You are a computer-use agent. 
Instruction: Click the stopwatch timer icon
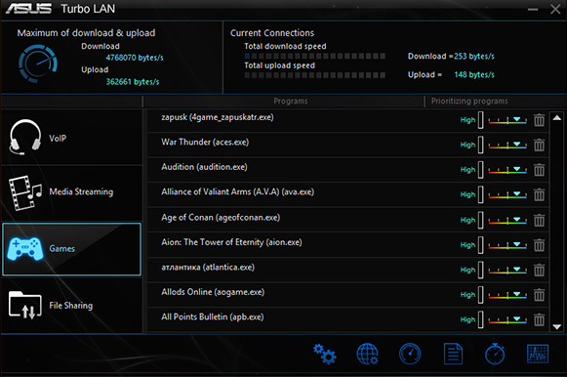495,354
